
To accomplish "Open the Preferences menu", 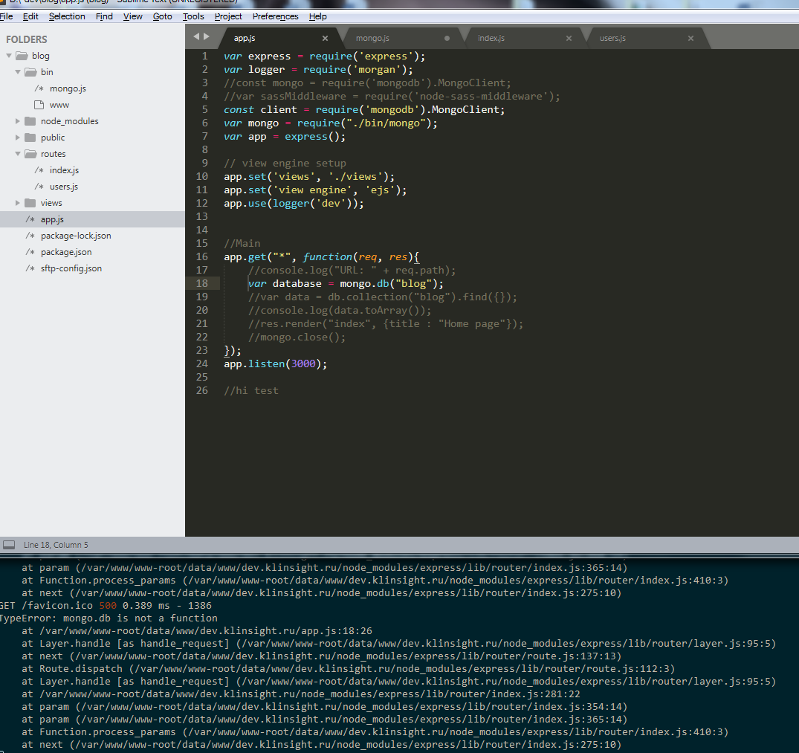I will click(275, 16).
